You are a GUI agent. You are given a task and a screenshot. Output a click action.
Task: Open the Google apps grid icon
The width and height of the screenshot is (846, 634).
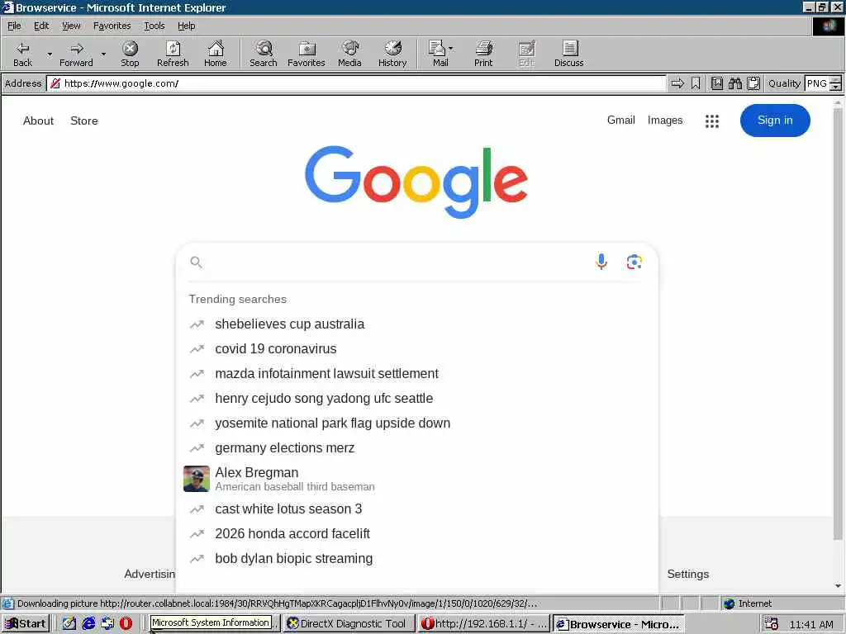(711, 121)
